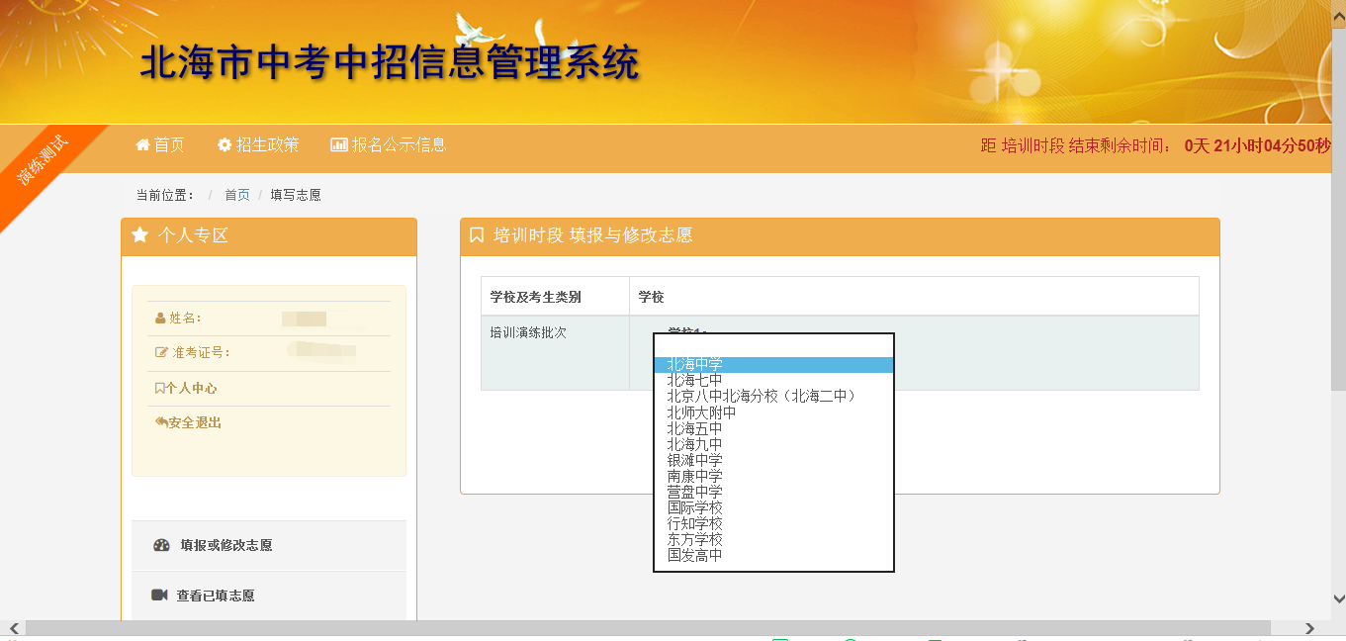The height and width of the screenshot is (641, 1346).
Task: Click the chart icon beside 报名公示信息
Action: (338, 145)
